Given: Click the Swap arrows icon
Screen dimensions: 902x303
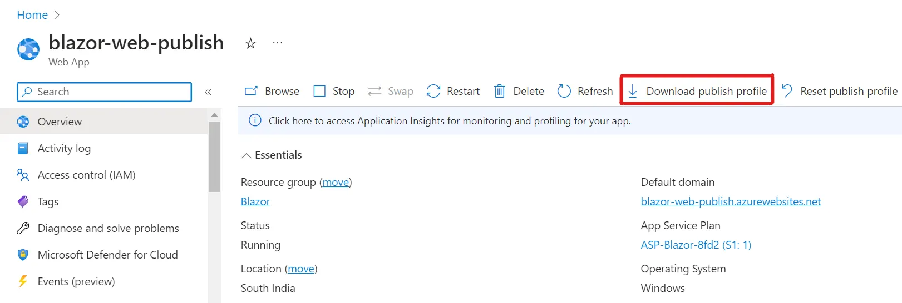Looking at the screenshot, I should (x=374, y=91).
